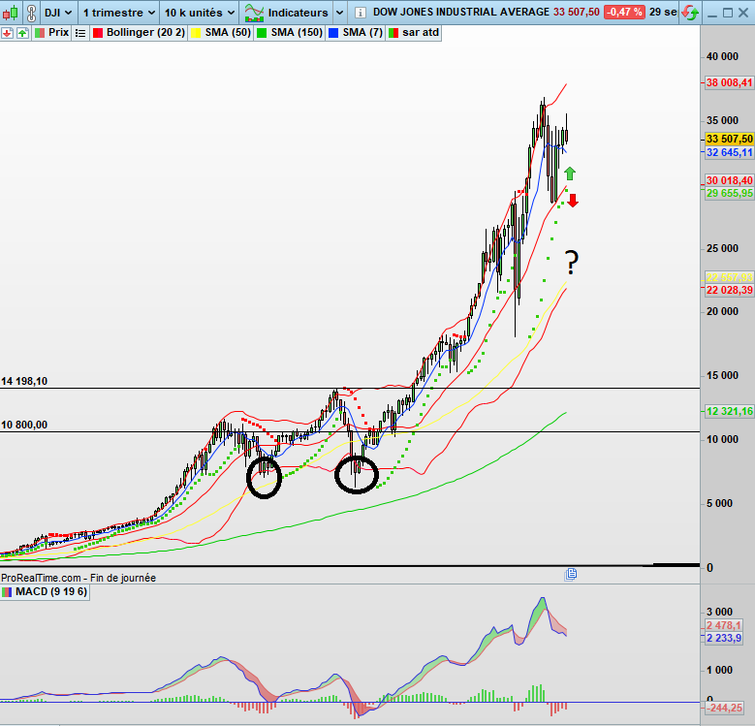
Task: Click the '2 478,1' MACD signal value label
Action: tap(724, 625)
